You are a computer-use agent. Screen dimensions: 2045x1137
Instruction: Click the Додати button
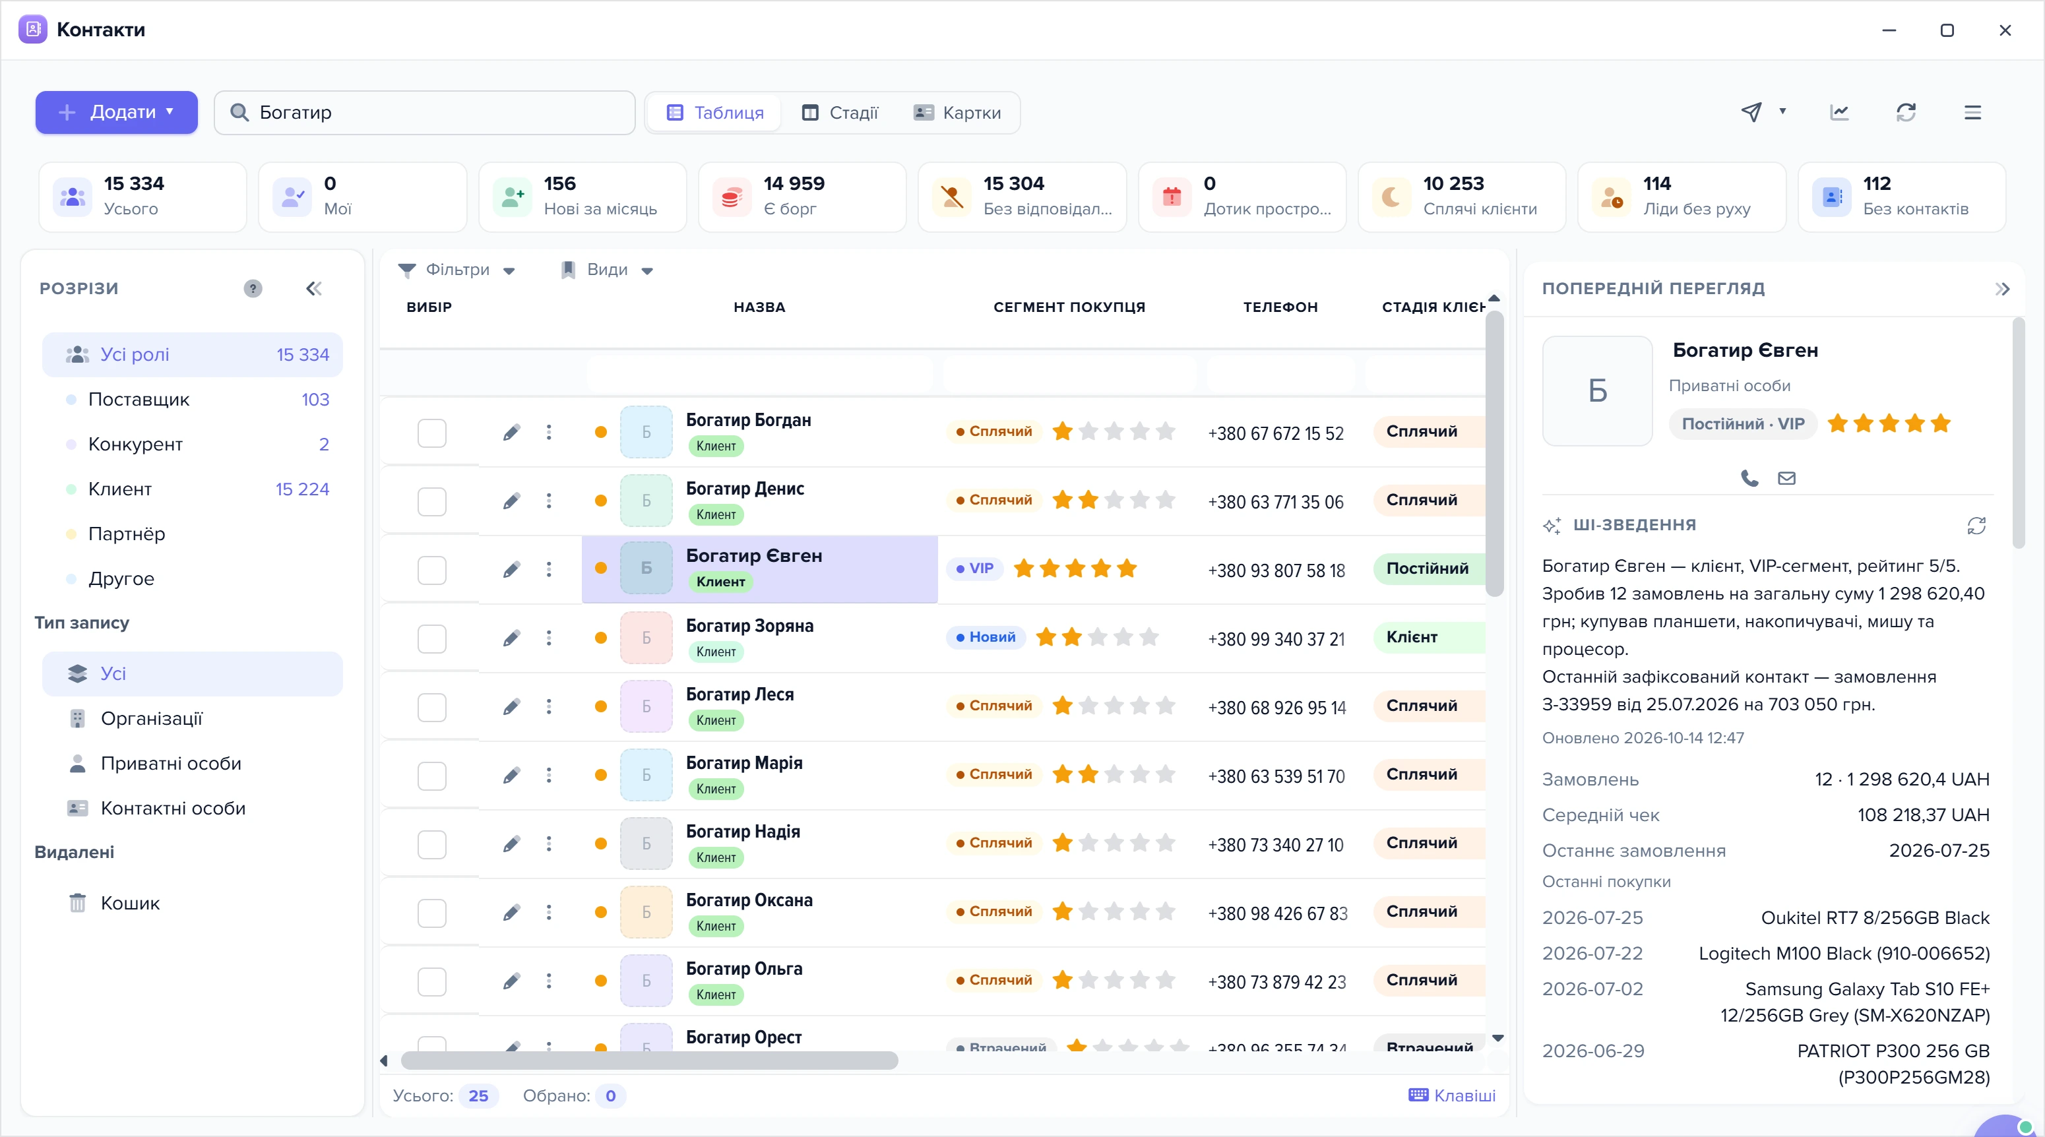click(x=117, y=113)
